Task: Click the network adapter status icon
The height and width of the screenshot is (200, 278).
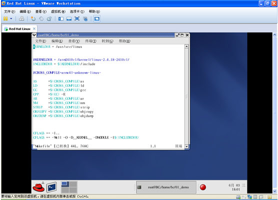Action: 250,197
